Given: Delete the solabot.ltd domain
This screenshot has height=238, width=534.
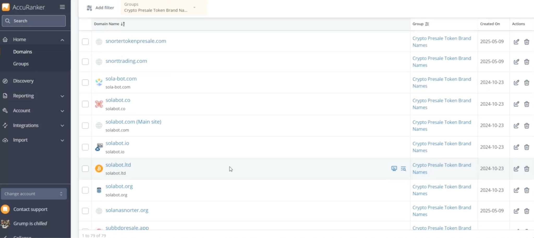Looking at the screenshot, I should tap(527, 169).
